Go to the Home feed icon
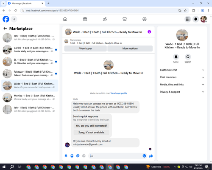 65,19
